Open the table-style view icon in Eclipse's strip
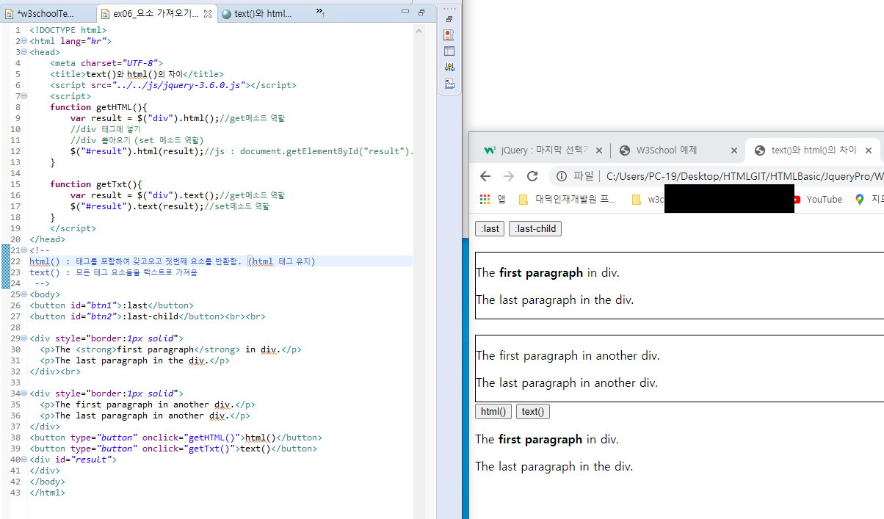884x519 pixels. pyautogui.click(x=449, y=51)
